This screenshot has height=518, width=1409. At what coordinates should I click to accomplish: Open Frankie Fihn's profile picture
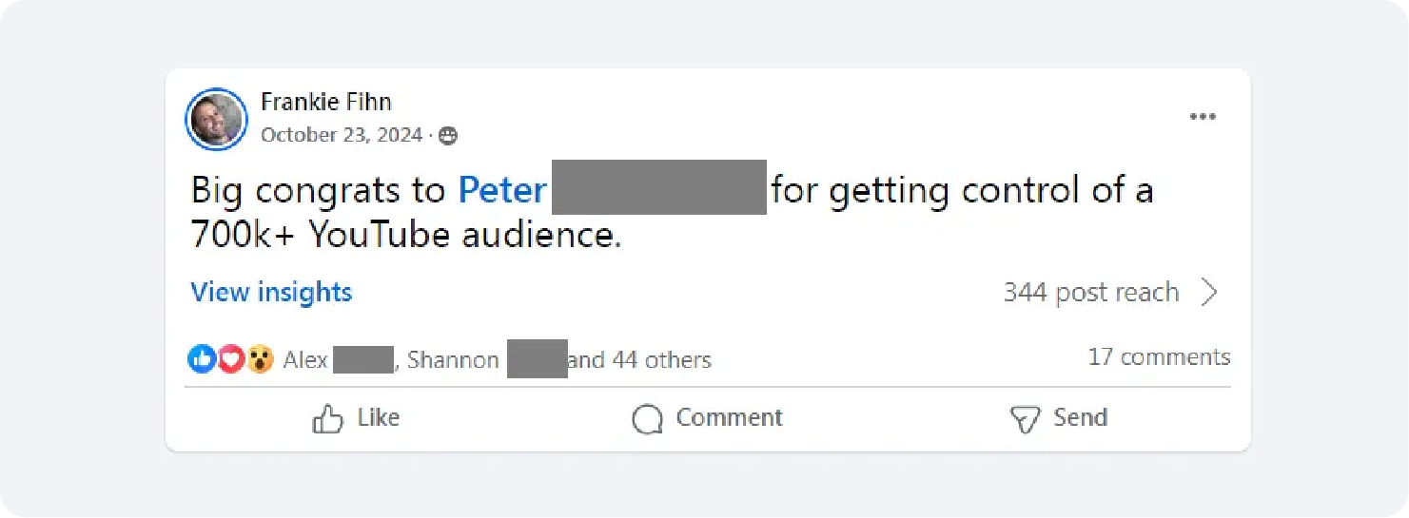click(216, 119)
